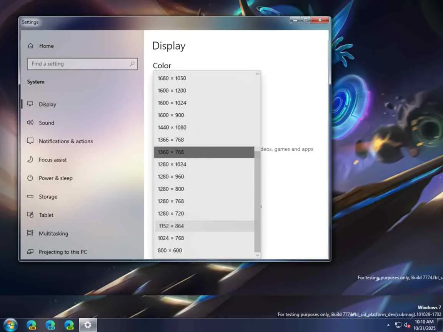Open the Power & sleep icon
The image size is (443, 332).
click(x=30, y=178)
